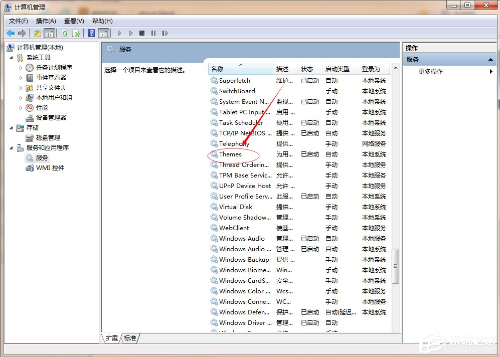Toggle the action pane visibility
The width and height of the screenshot is (500, 357).
tap(103, 33)
